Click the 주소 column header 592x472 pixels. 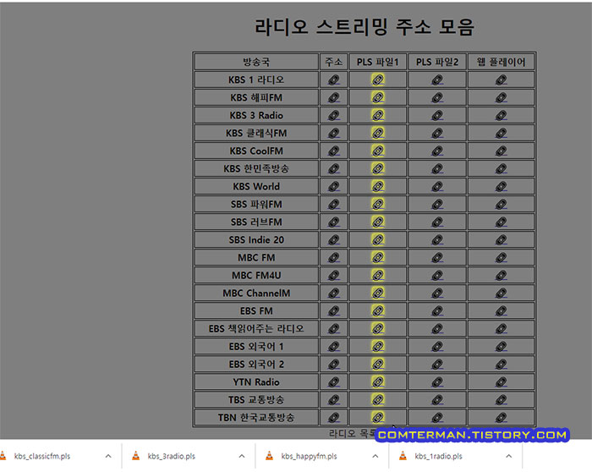pos(334,62)
